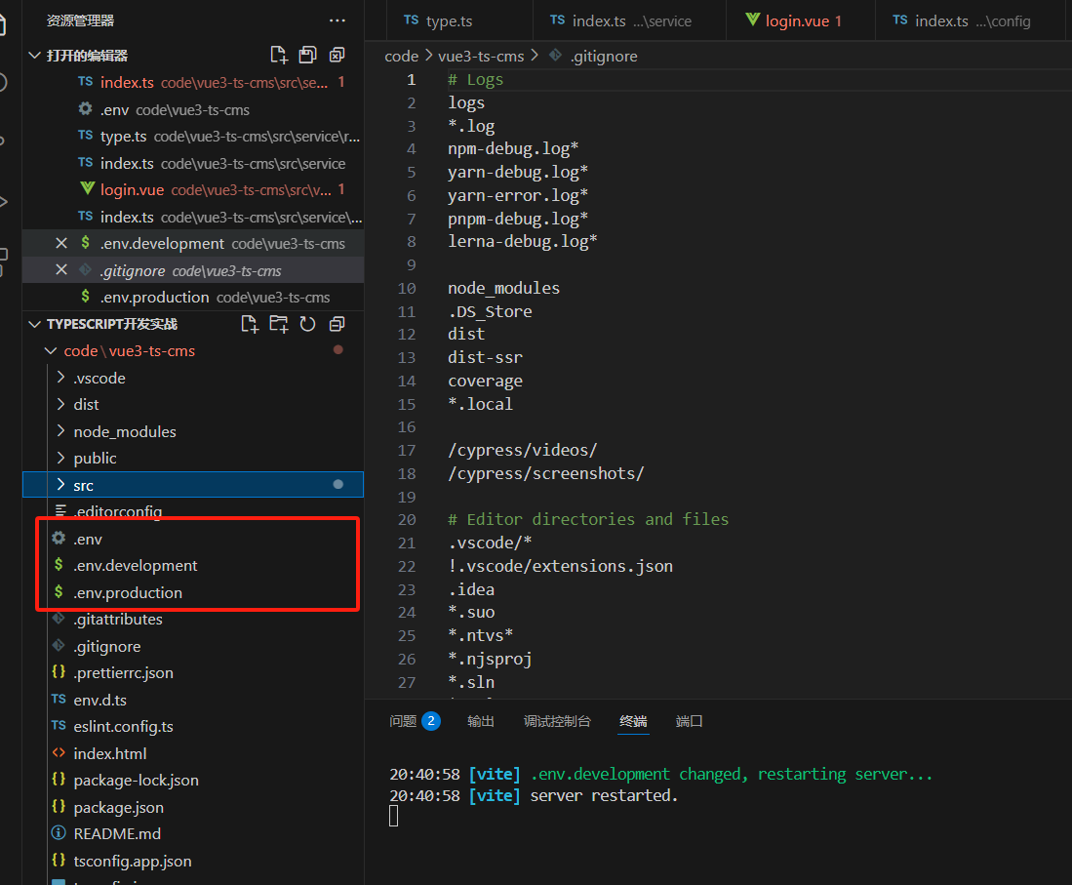1072x885 pixels.
Task: Click the node_modules line in the editor
Action: [504, 288]
